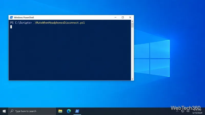Click the search magnifier icon
Viewport: 205px width, 115px height.
tap(12, 111)
